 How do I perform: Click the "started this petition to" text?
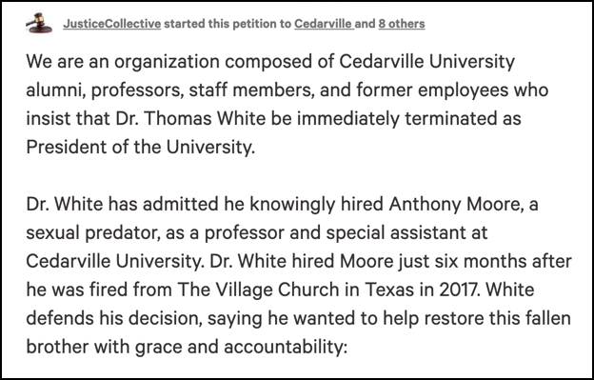pos(228,24)
